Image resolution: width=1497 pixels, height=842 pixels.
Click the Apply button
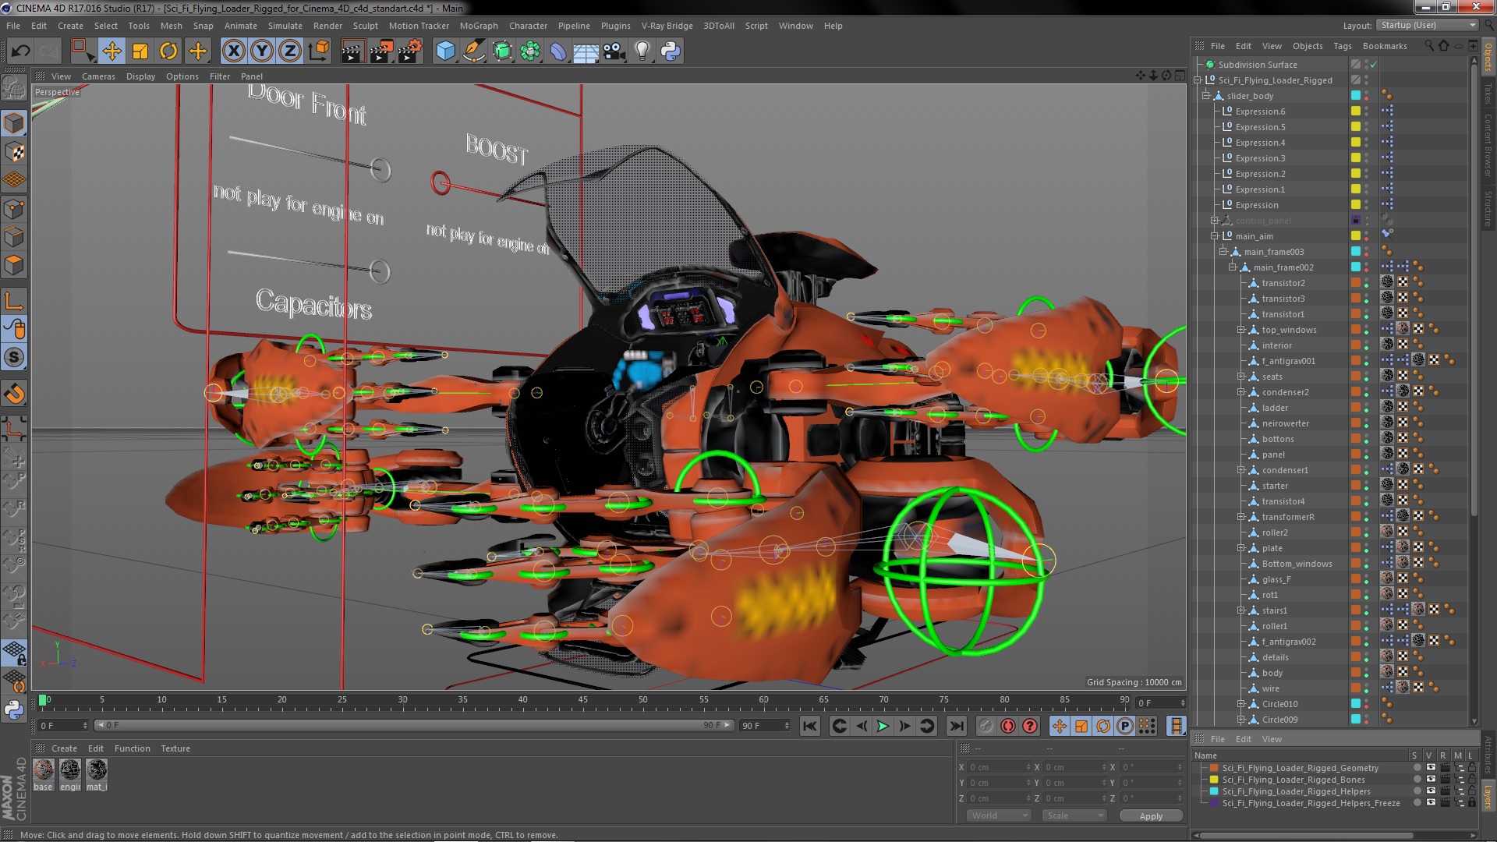point(1151,815)
